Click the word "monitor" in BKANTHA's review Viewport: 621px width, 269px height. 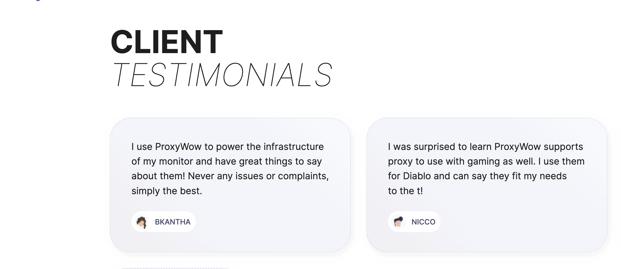click(176, 161)
